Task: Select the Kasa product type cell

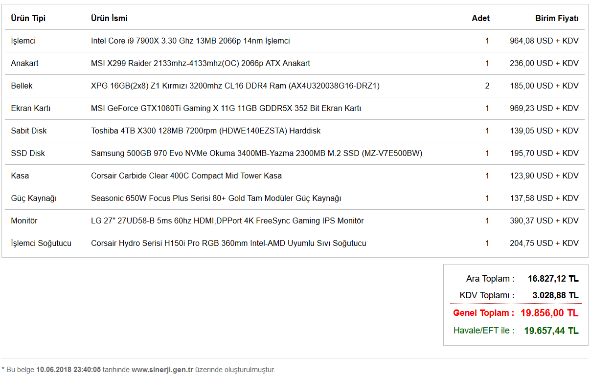Action: tap(20, 176)
